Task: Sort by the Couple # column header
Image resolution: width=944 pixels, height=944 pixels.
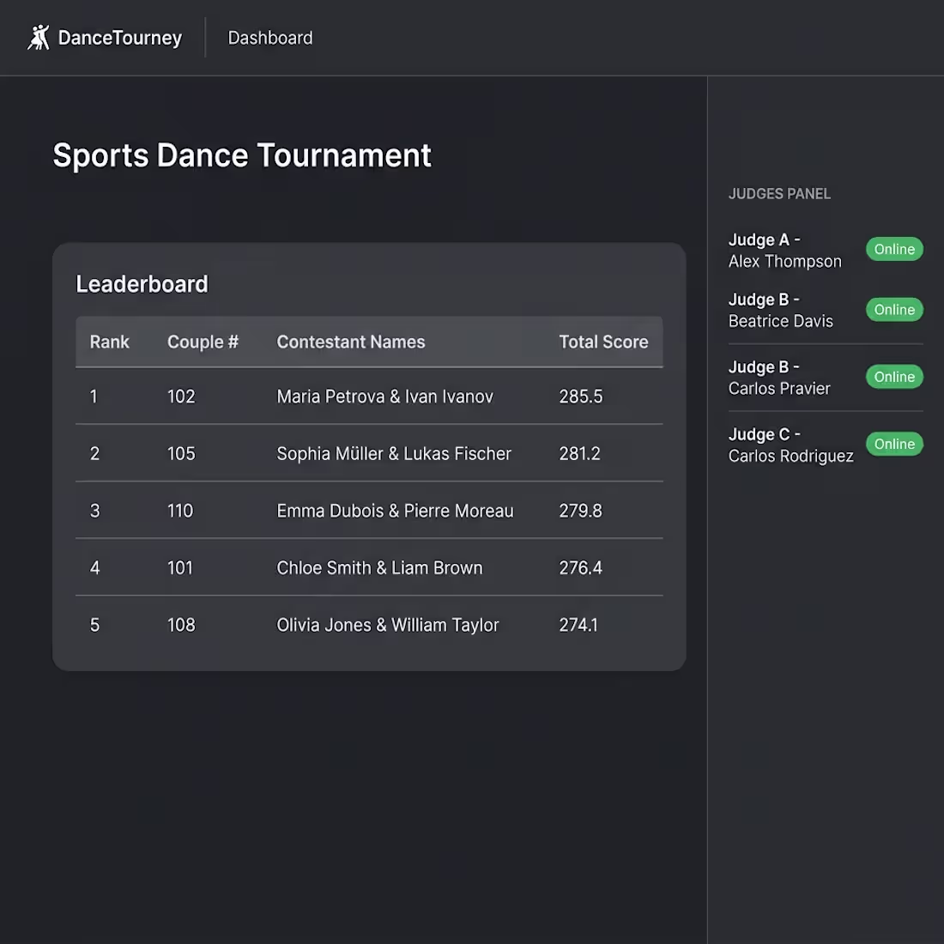Action: 203,342
